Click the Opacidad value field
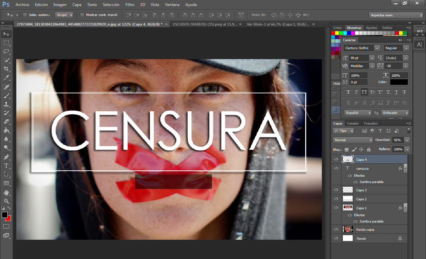Viewport: 426px width, 259px height. [398, 140]
